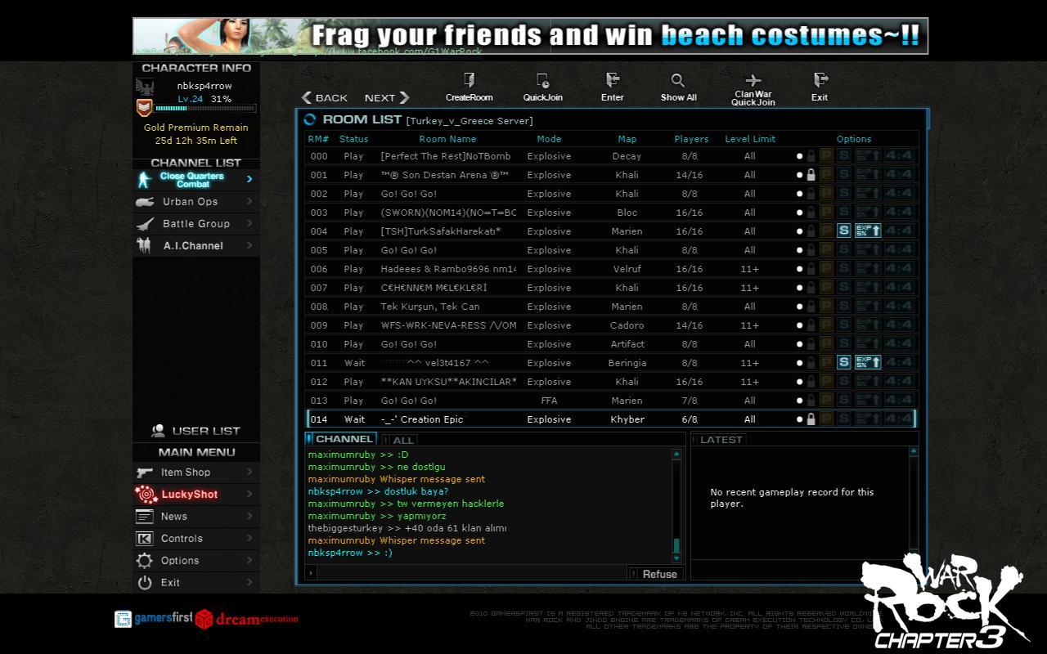Expand the Urban Ops channel

coord(249,202)
